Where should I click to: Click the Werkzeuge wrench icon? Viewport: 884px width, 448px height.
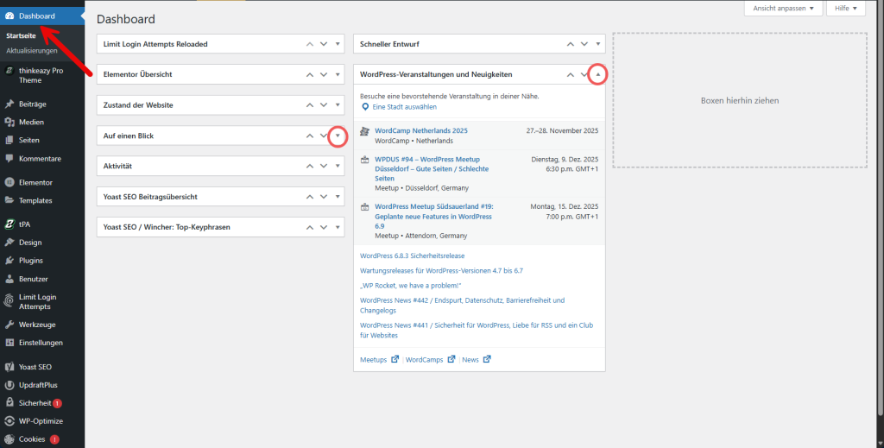point(9,325)
